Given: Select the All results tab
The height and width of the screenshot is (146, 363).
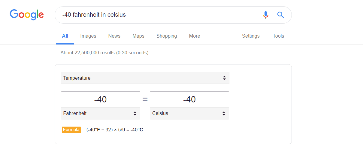Looking at the screenshot, I should [x=65, y=36].
